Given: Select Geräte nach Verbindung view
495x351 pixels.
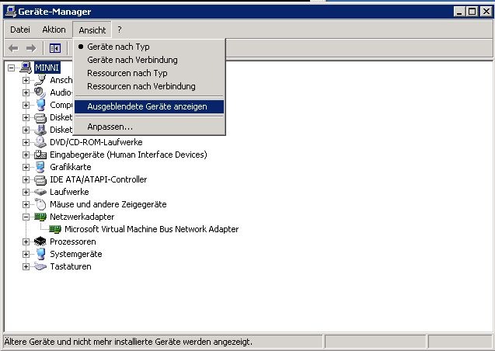Looking at the screenshot, I should 149,60.
